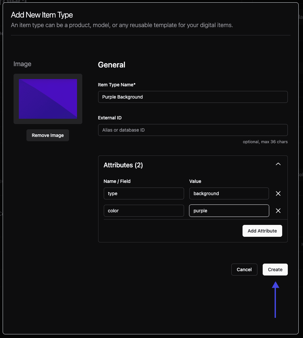Cancel adding the new item type
The height and width of the screenshot is (338, 303).
coord(244,270)
